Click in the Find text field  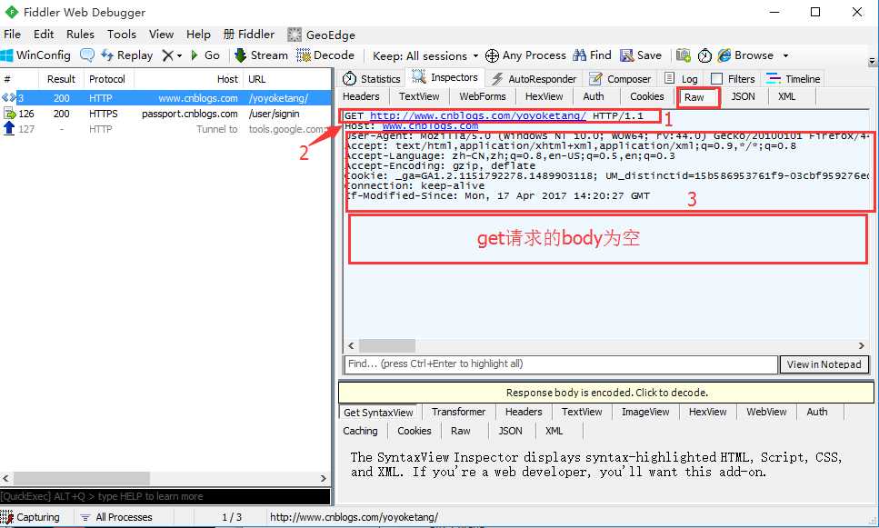pos(561,364)
